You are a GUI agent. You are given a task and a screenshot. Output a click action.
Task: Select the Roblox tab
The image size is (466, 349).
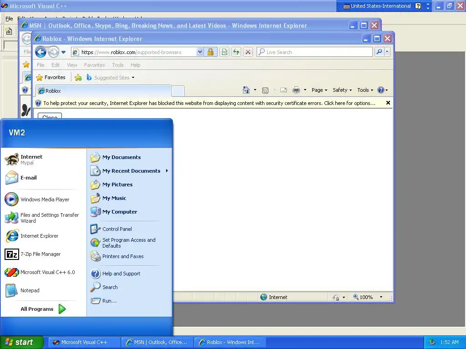tap(103, 91)
